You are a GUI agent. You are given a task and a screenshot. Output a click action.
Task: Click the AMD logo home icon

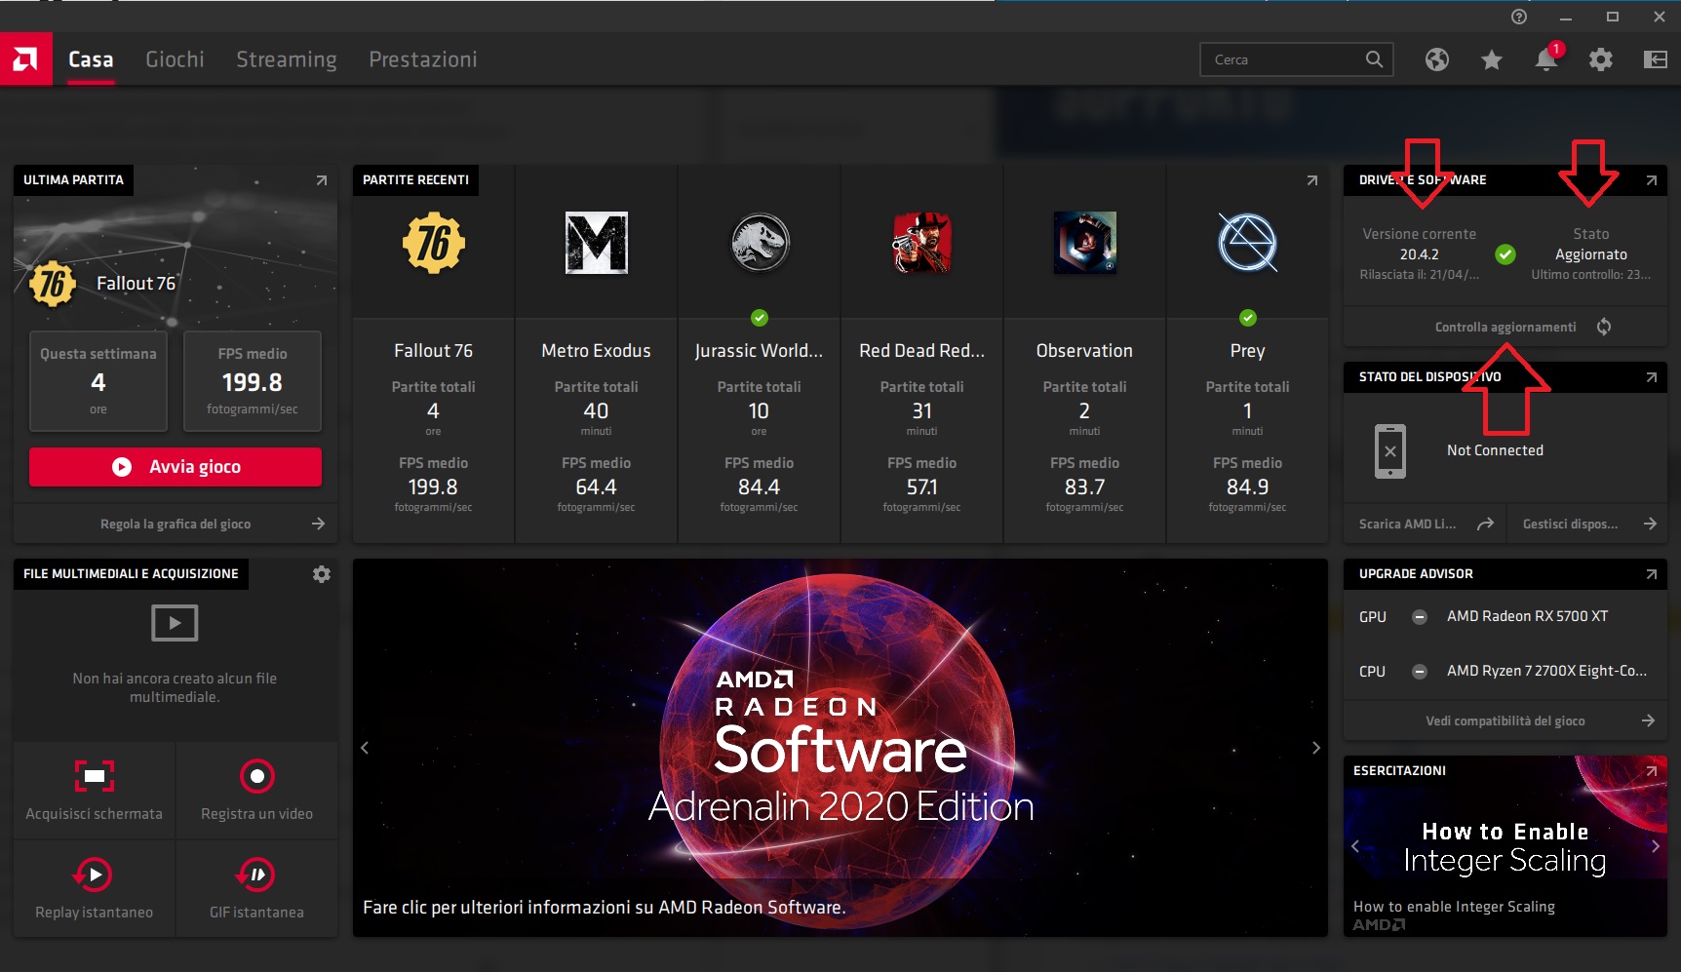coord(25,59)
